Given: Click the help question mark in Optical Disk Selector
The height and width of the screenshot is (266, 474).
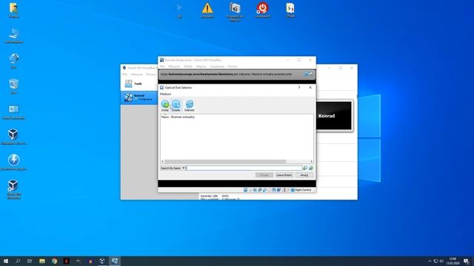Looking at the screenshot, I should click(x=299, y=87).
